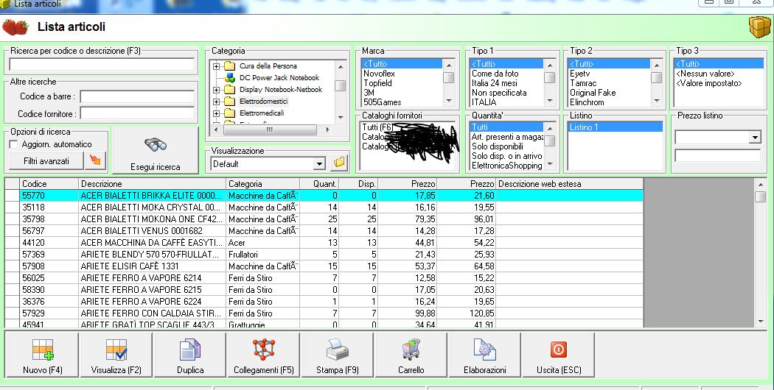Select row ARIETE FERRO A VAPORE 6224
Screen dimensions: 774x390
[x=324, y=302]
